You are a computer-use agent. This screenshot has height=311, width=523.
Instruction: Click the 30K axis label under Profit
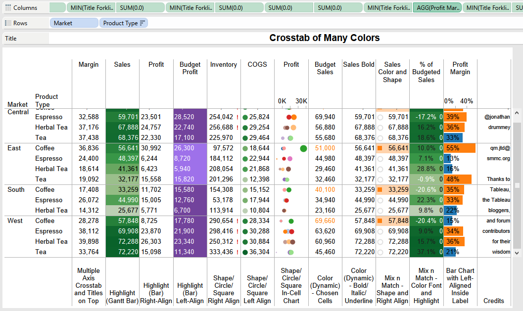tap(301, 101)
